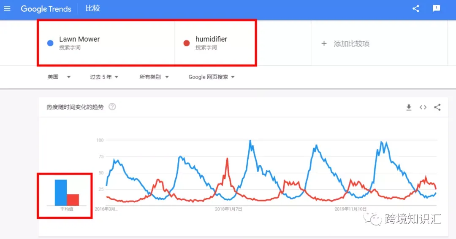Open the embed code icon on chart
Viewport: 456px width, 239px height.
423,107
